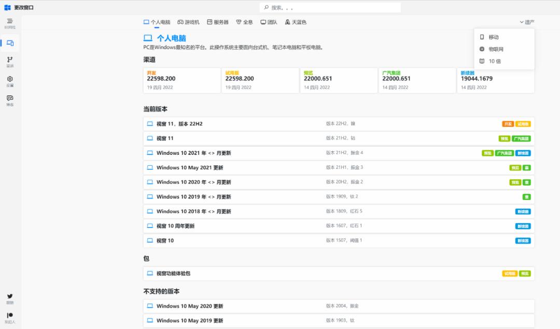Switch to the 服务器 tab
The width and height of the screenshot is (560, 329).
pos(218,22)
